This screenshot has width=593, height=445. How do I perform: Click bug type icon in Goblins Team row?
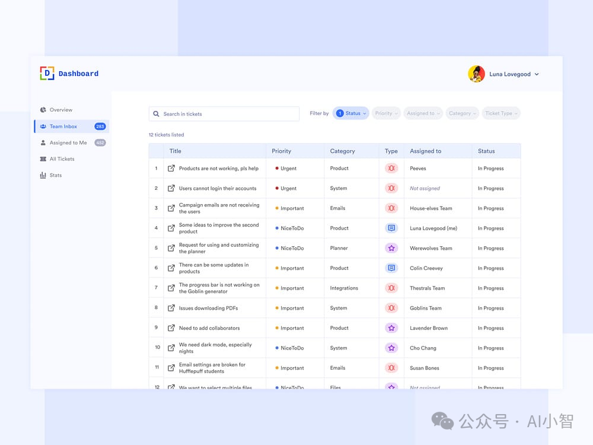pyautogui.click(x=391, y=308)
